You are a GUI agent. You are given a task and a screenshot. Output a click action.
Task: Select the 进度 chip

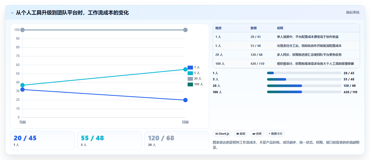click(x=257, y=134)
